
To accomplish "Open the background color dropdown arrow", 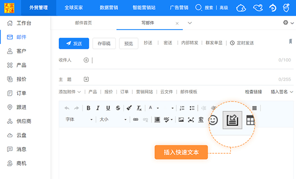I will pos(172,108).
